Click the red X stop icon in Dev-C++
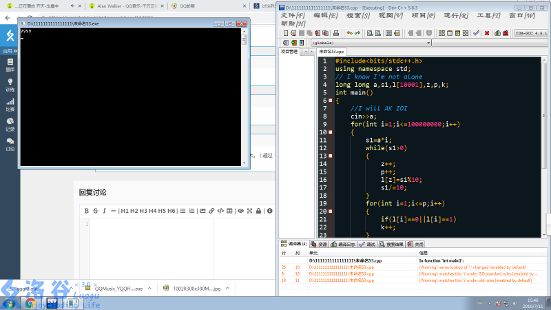Viewport: 551px width, 310px height. pyautogui.click(x=486, y=32)
